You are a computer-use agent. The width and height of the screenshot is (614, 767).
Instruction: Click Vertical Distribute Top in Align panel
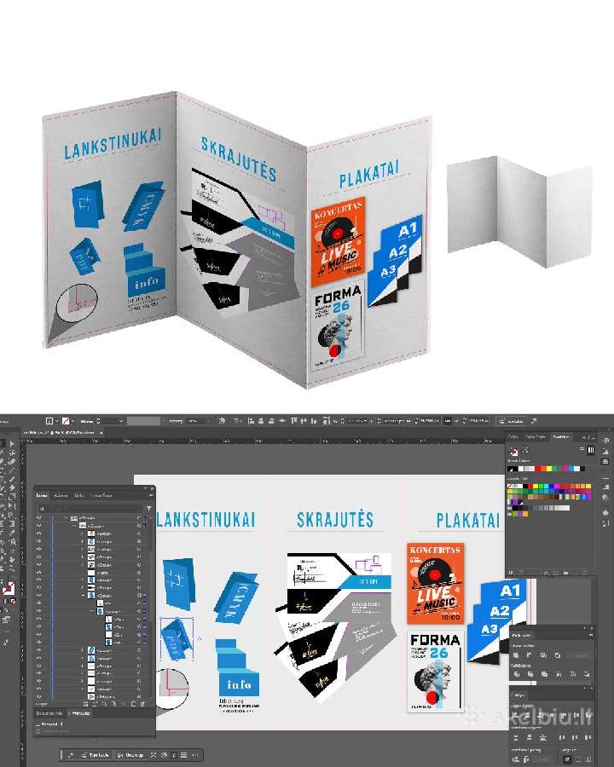(516, 738)
